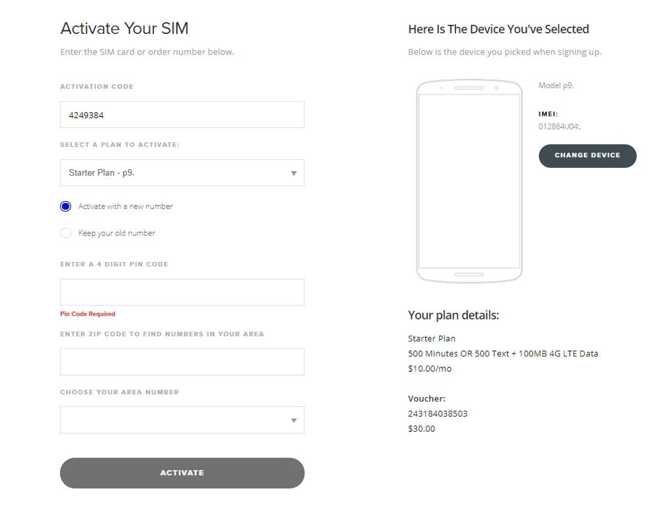The image size is (670, 525).
Task: Open the 'Select a plan to activate' dropdown
Action: pyautogui.click(x=182, y=173)
